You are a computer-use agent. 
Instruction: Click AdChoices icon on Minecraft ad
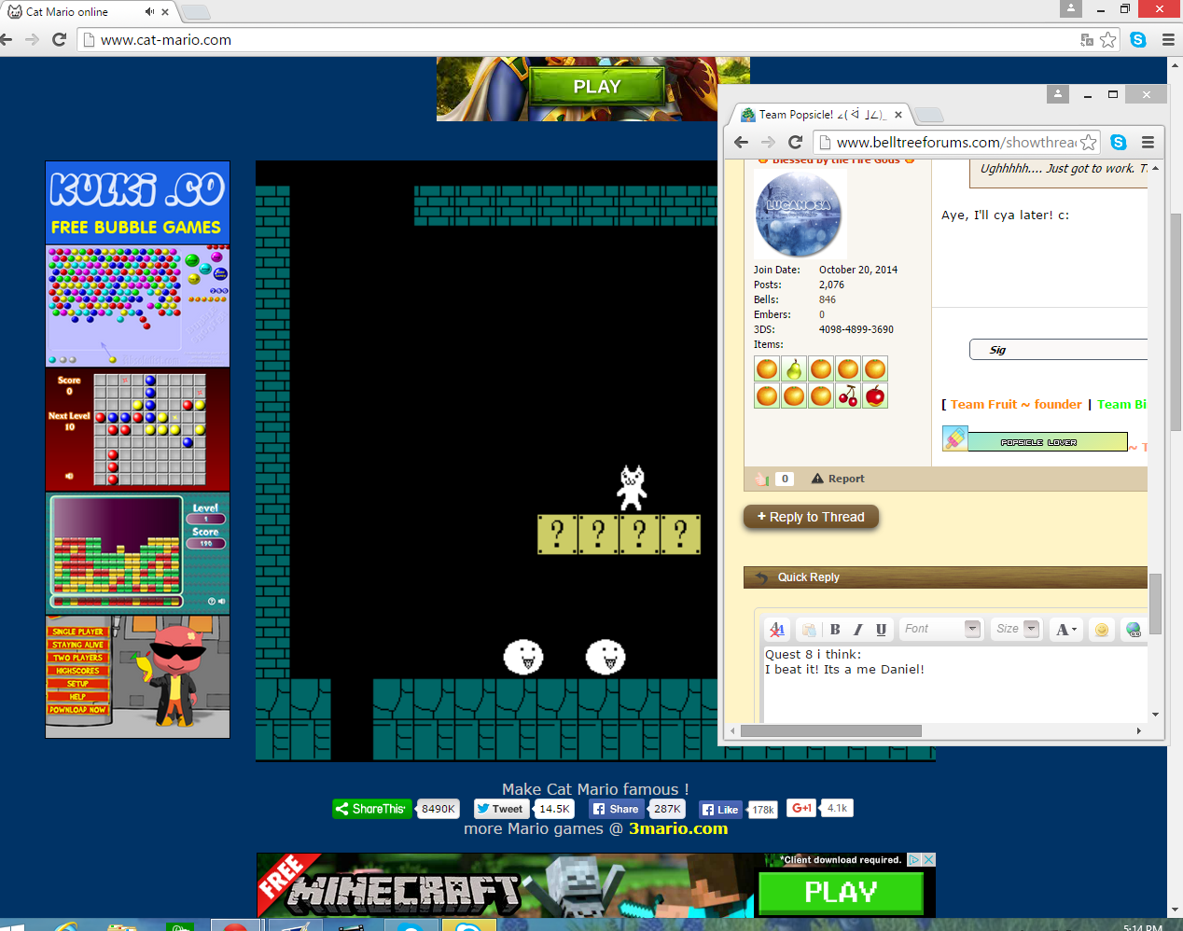click(x=915, y=859)
